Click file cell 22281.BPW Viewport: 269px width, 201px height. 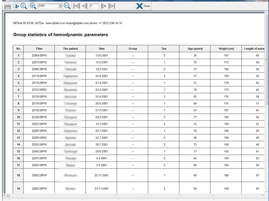39,131
